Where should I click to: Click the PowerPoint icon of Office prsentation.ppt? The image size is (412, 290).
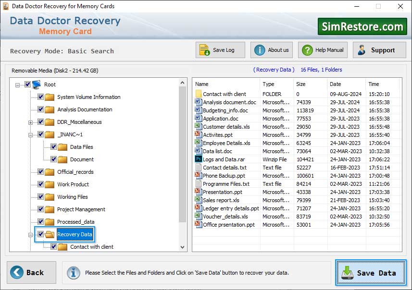tap(198, 224)
